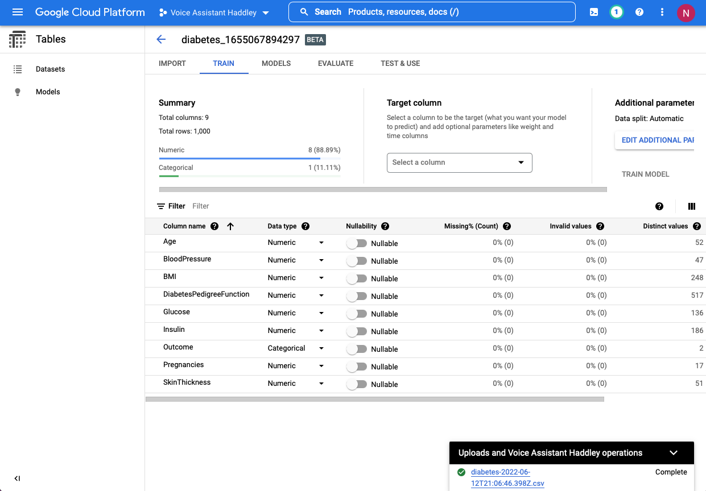The width and height of the screenshot is (706, 491).
Task: Toggle Nullable switch for Outcome column
Action: 357,349
